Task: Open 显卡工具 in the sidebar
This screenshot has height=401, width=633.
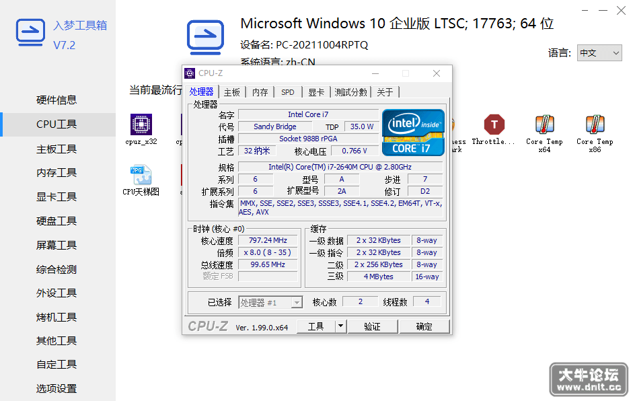Action: pyautogui.click(x=57, y=197)
